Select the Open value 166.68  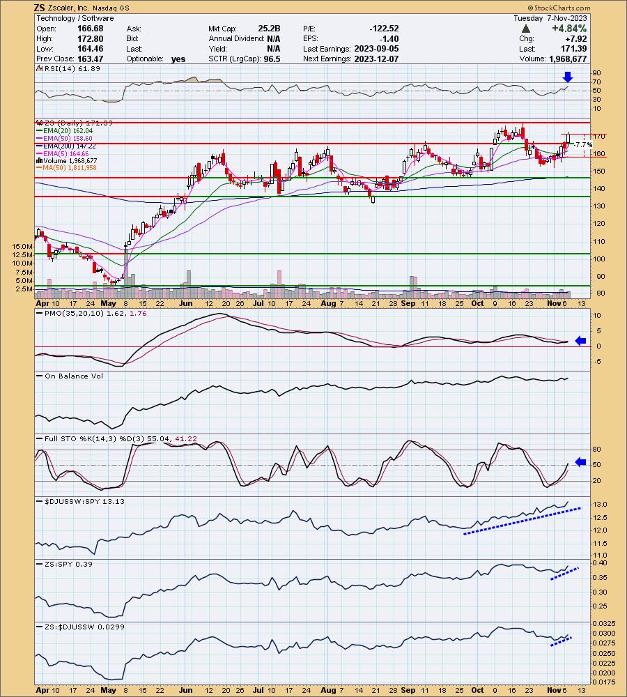click(90, 29)
